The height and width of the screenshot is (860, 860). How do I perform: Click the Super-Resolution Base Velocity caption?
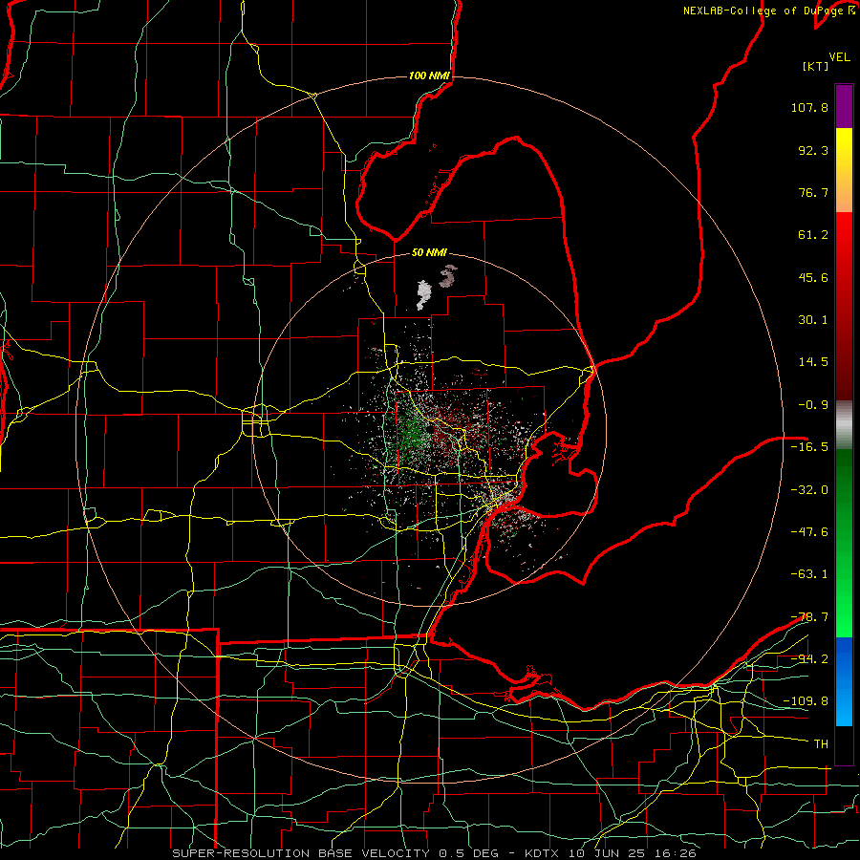pos(435,853)
